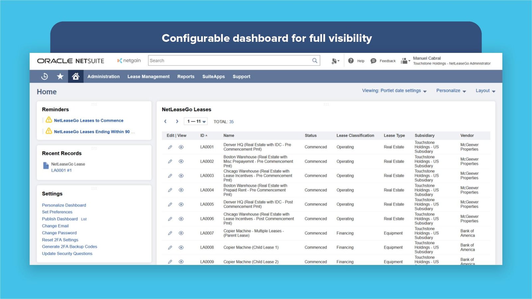Open the Feedback speech bubble icon
The height and width of the screenshot is (299, 532).
click(373, 61)
